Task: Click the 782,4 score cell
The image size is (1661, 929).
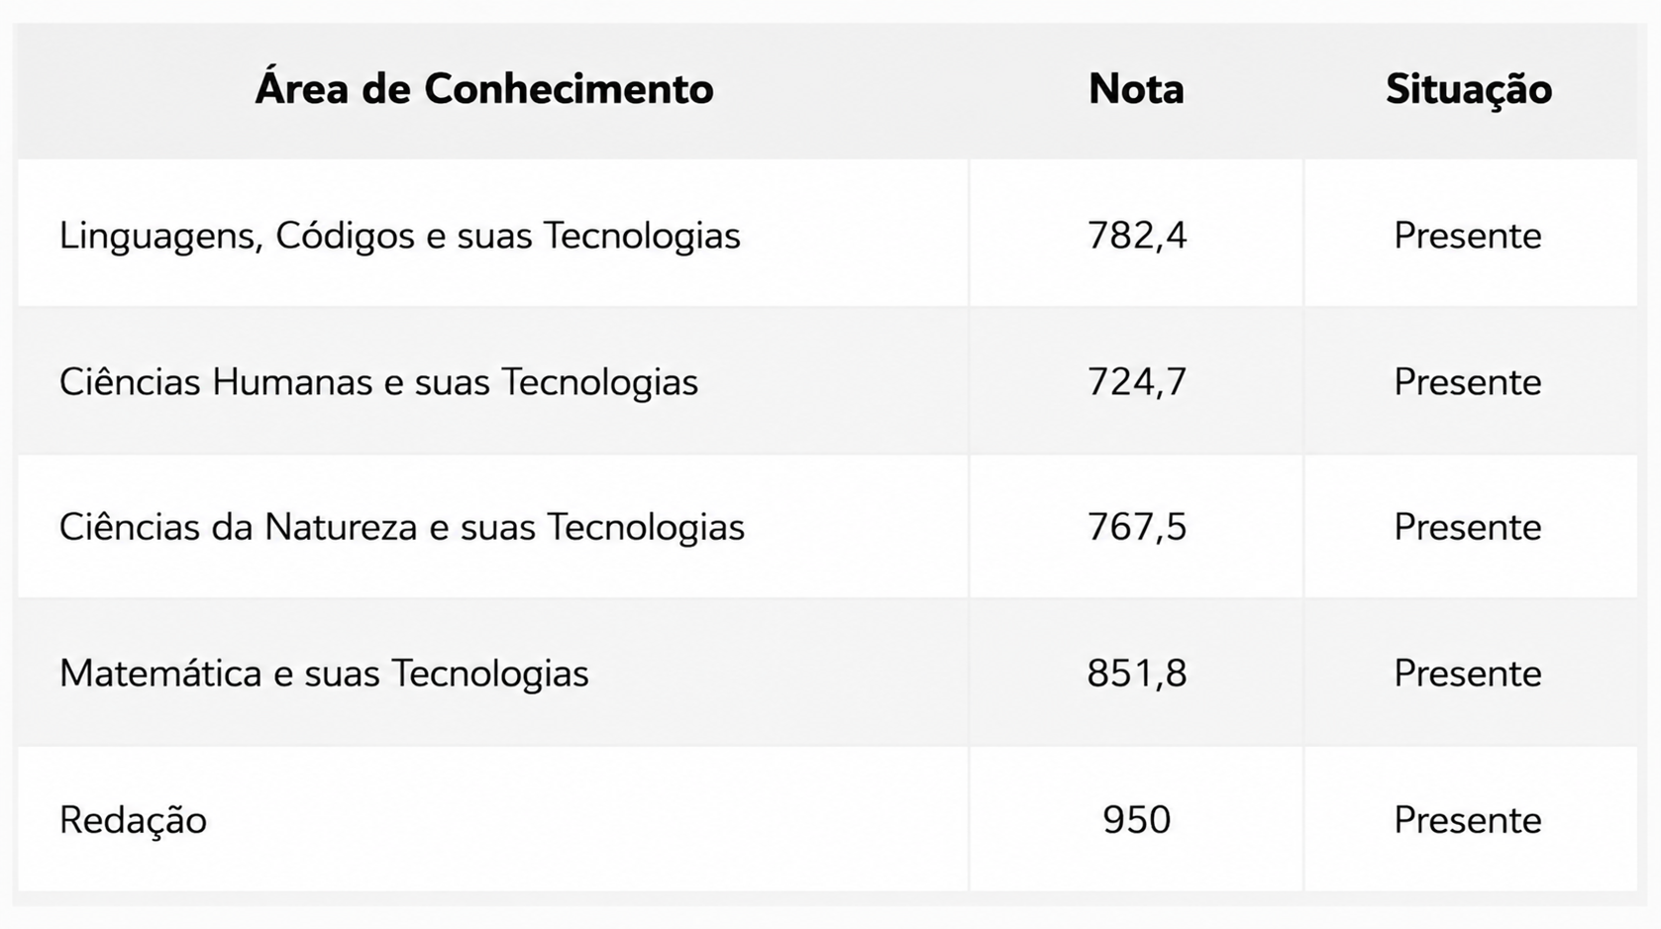Action: point(1136,236)
